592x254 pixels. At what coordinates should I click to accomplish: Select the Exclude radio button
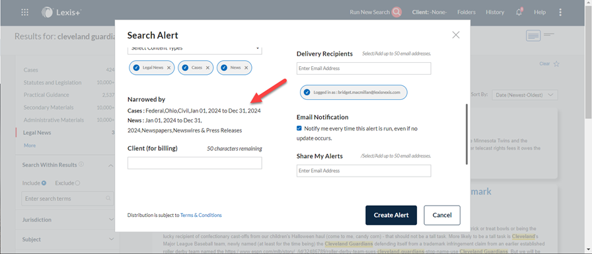[x=77, y=183]
